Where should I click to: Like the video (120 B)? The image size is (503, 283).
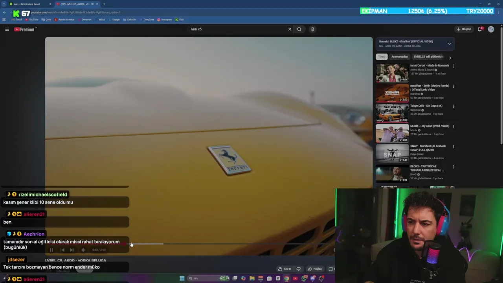284,269
